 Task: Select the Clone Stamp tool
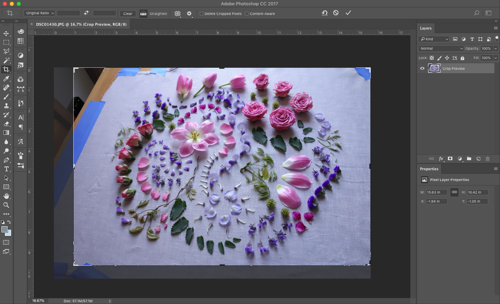coord(6,106)
